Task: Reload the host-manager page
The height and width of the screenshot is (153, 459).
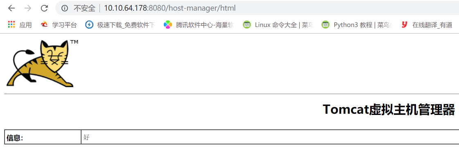Action: click(x=44, y=9)
